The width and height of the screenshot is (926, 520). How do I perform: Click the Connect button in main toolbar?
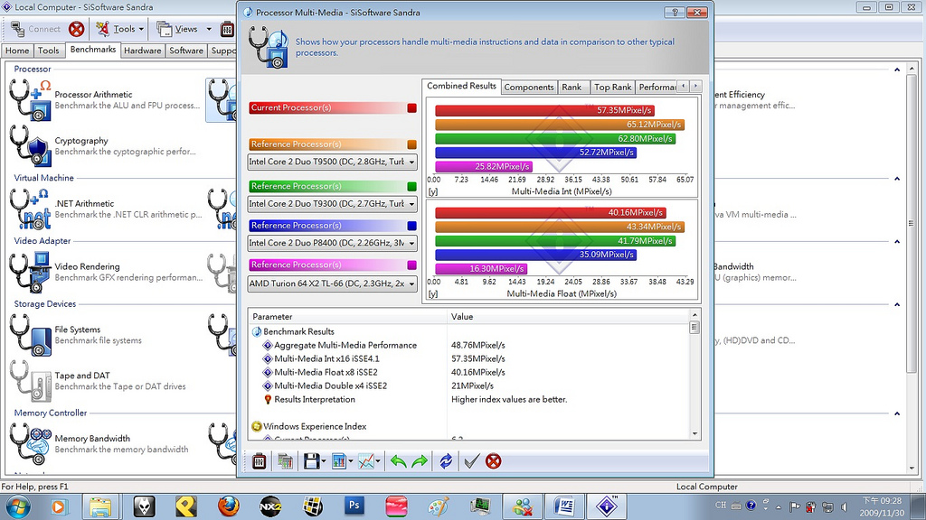tap(35, 29)
